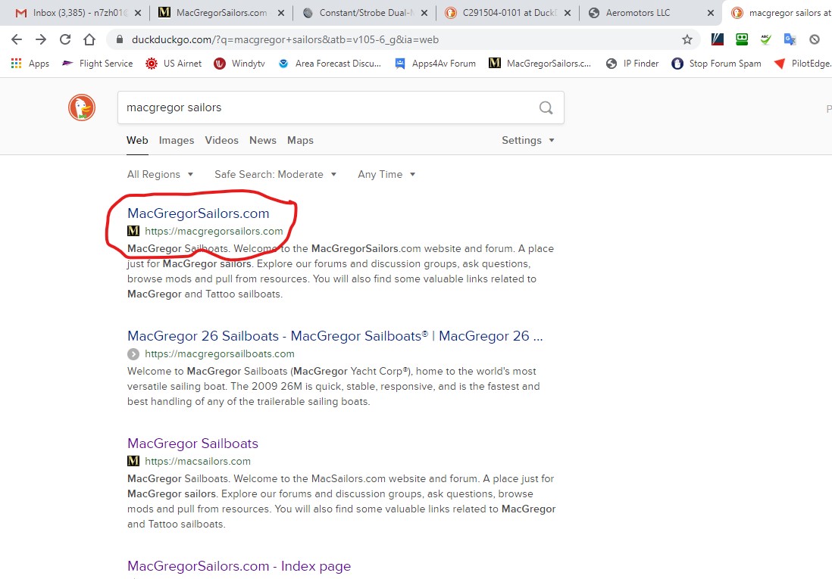Click the https://macsailors.com URL
The width and height of the screenshot is (832, 579).
(197, 461)
